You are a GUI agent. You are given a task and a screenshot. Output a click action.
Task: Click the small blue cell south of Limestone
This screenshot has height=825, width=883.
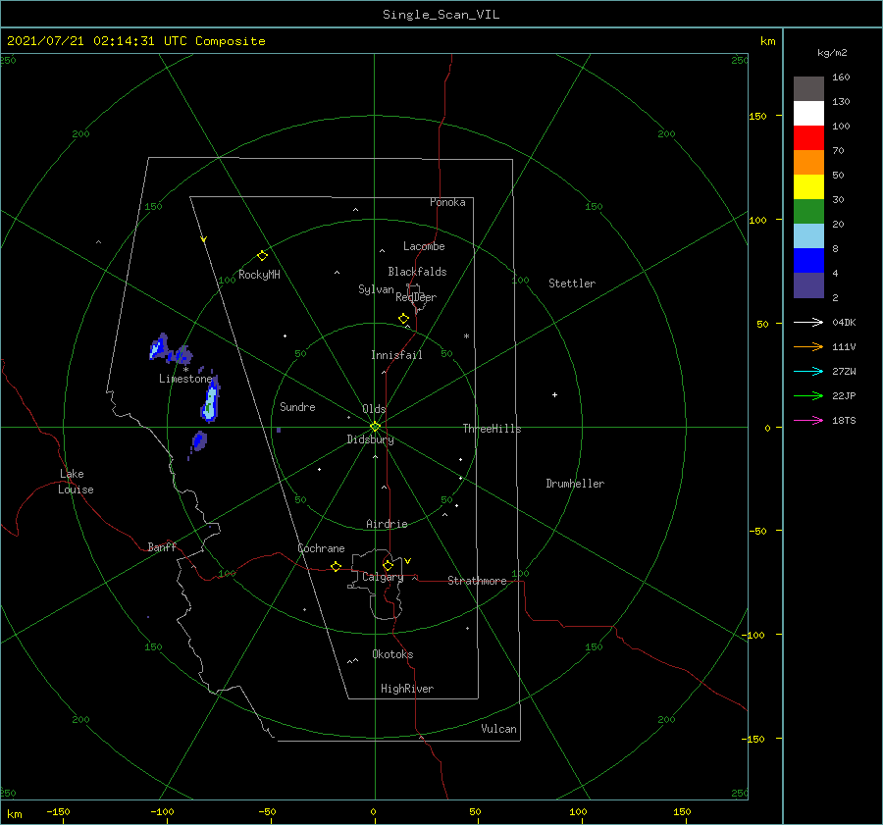click(x=199, y=440)
